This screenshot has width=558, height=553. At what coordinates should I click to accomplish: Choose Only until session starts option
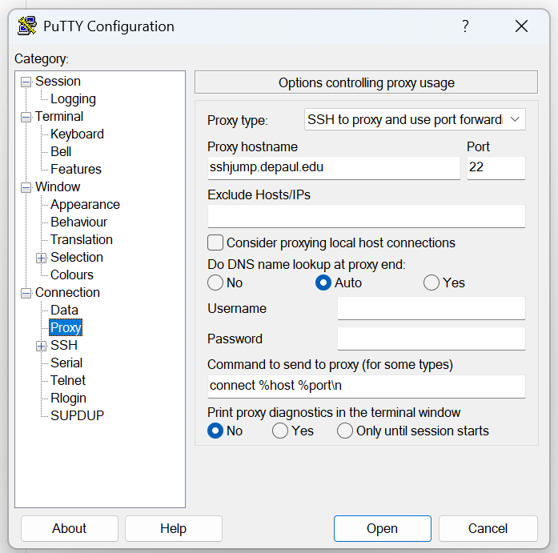(345, 431)
